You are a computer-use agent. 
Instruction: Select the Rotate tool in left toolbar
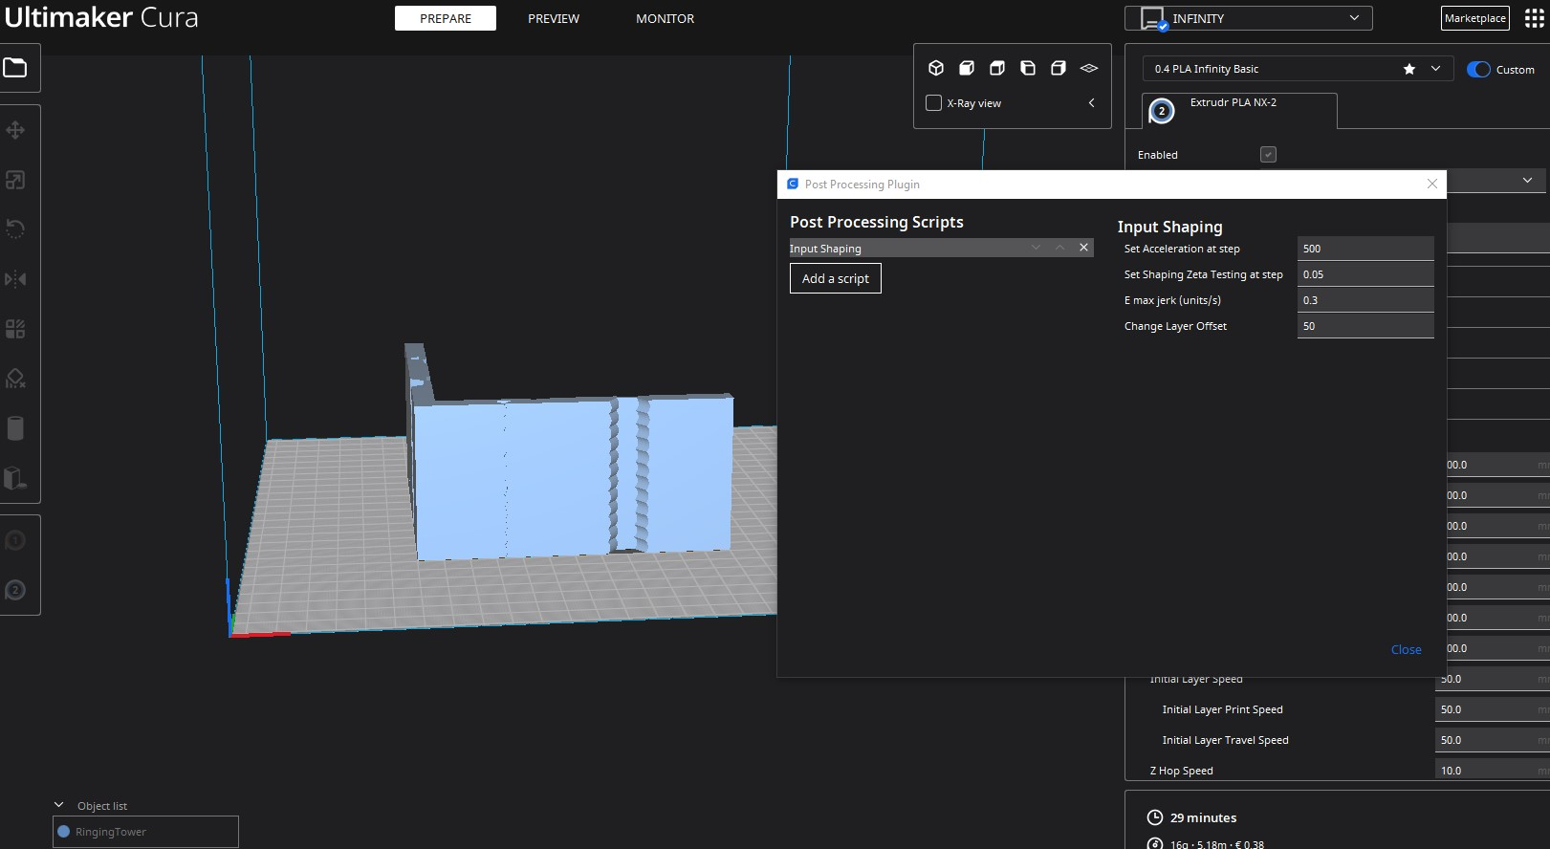click(15, 229)
